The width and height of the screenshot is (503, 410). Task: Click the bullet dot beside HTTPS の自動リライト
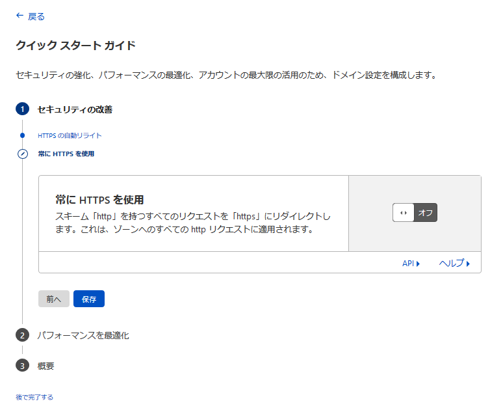click(23, 135)
